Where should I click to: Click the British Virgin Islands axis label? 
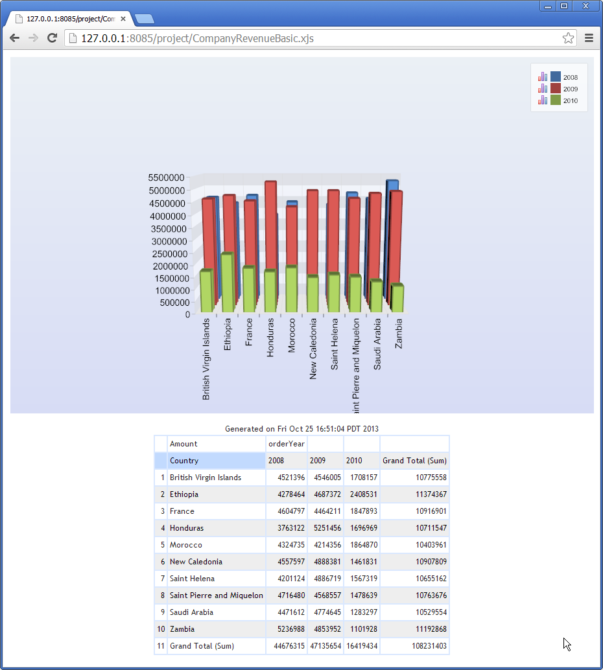pos(206,359)
